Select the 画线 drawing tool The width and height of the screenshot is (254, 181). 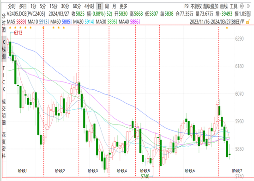pos(224,6)
